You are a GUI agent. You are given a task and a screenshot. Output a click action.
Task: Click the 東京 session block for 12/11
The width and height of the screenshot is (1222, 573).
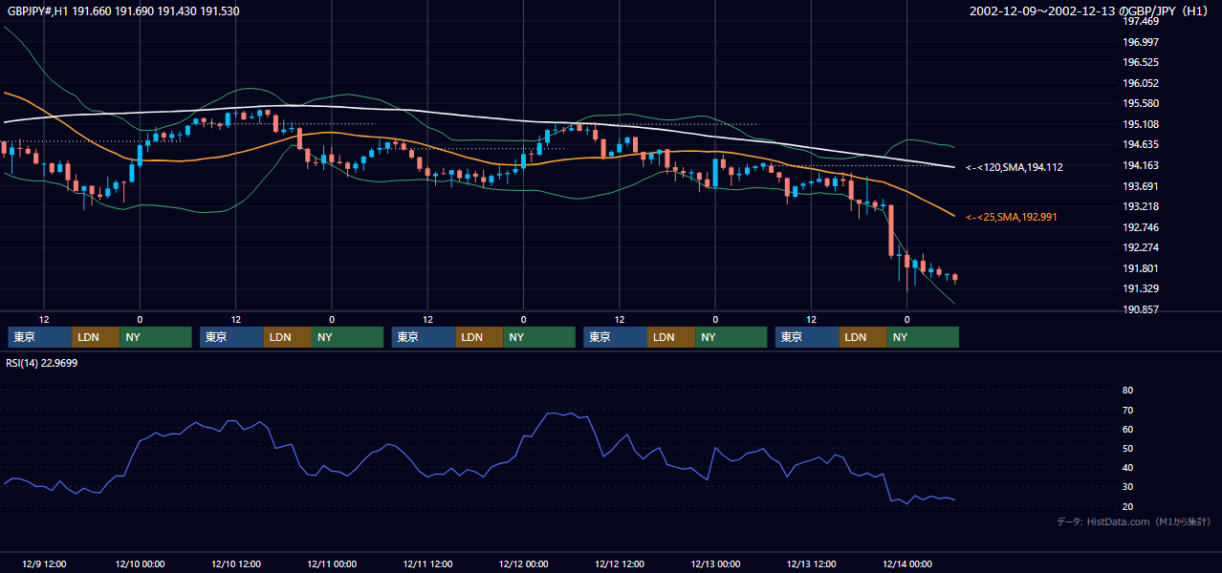(424, 337)
